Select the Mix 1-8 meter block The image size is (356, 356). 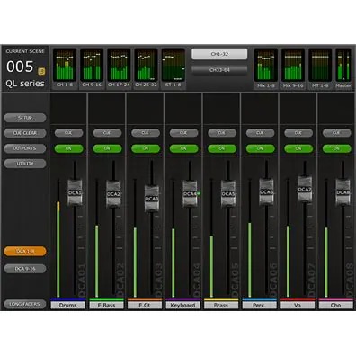[x=266, y=68]
